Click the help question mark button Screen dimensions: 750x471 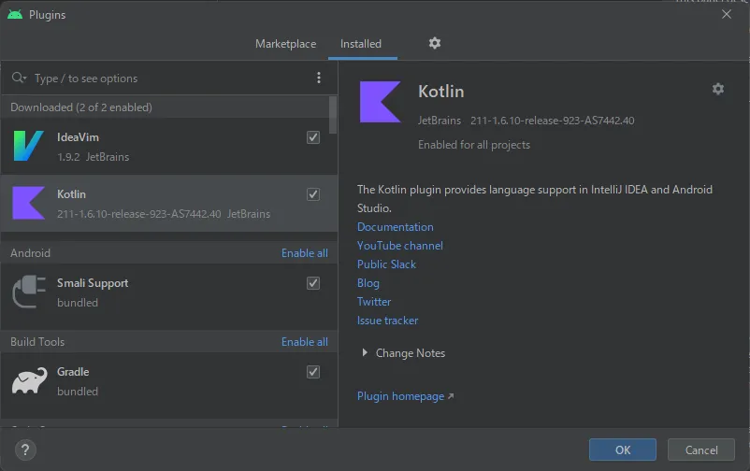pyautogui.click(x=23, y=450)
